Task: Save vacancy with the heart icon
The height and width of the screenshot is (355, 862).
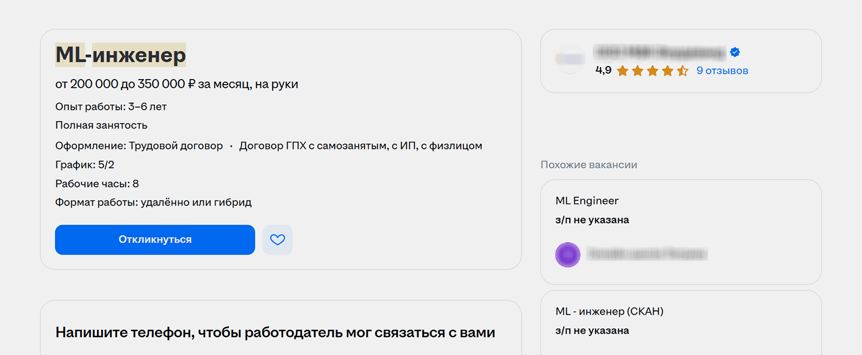Action: coord(278,240)
